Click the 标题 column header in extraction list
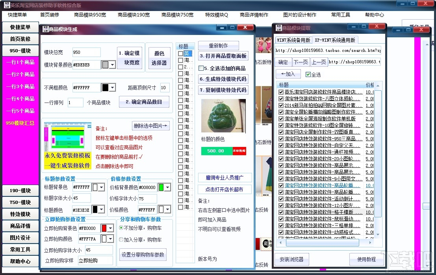436x275 pixels. [321, 84]
